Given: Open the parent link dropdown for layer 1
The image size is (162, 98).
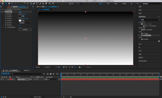Looking at the screenshot, I should [x=53, y=79].
